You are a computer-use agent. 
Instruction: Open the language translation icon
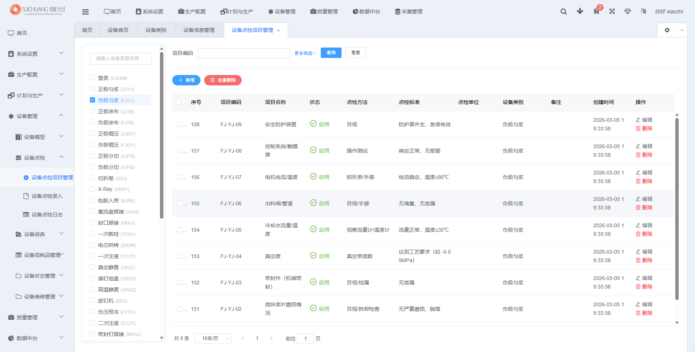(x=643, y=11)
